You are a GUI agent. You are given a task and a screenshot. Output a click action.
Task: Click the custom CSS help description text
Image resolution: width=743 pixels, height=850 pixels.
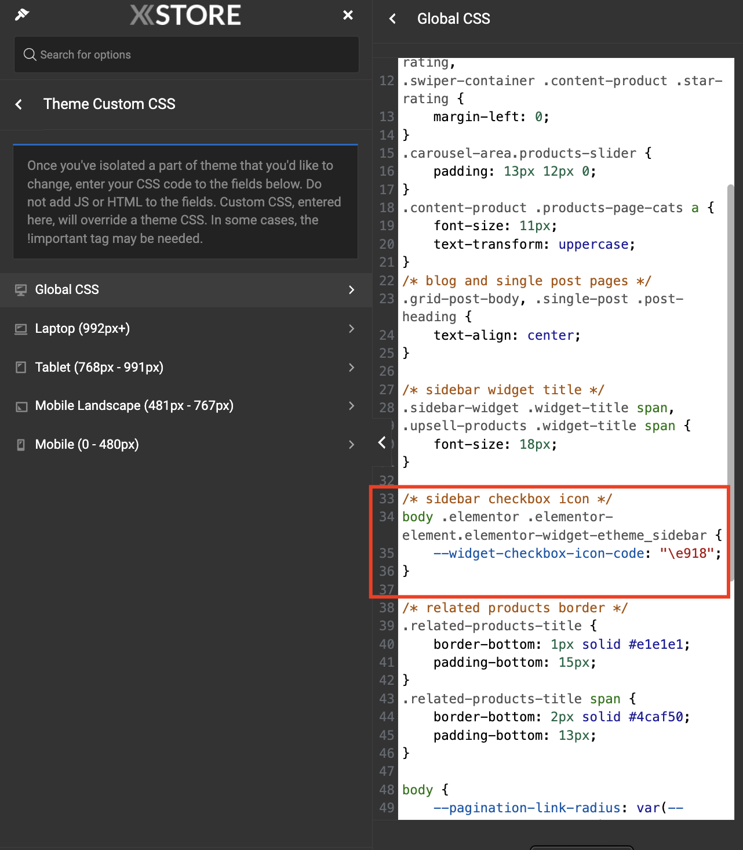(184, 202)
